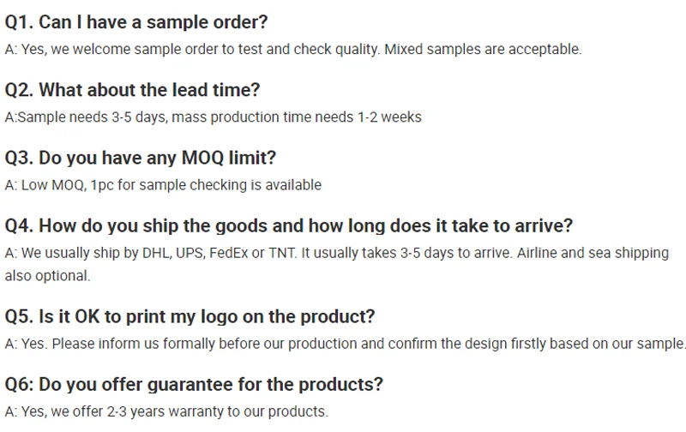Image resolution: width=686 pixels, height=432 pixels.
Task: Click the 'also optional.' line of text
Action: [x=47, y=276]
